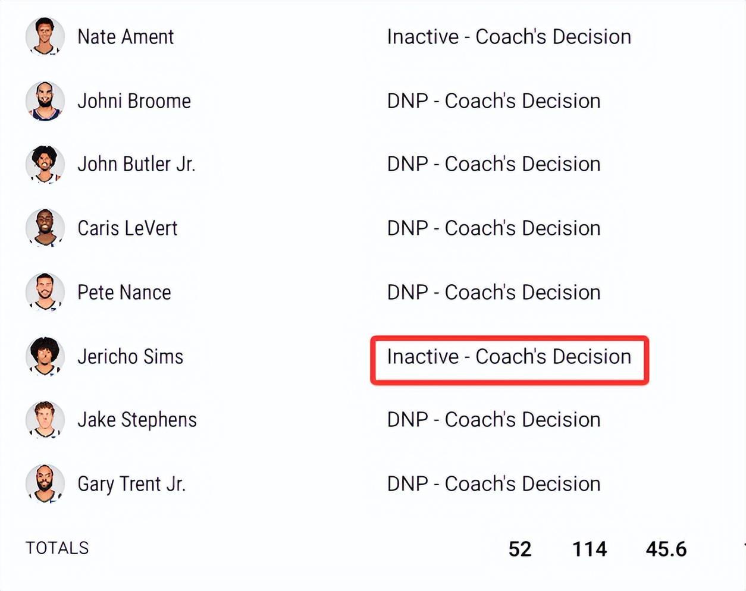This screenshot has width=746, height=591.
Task: Click the TOTALS row label
Action: pyautogui.click(x=57, y=548)
